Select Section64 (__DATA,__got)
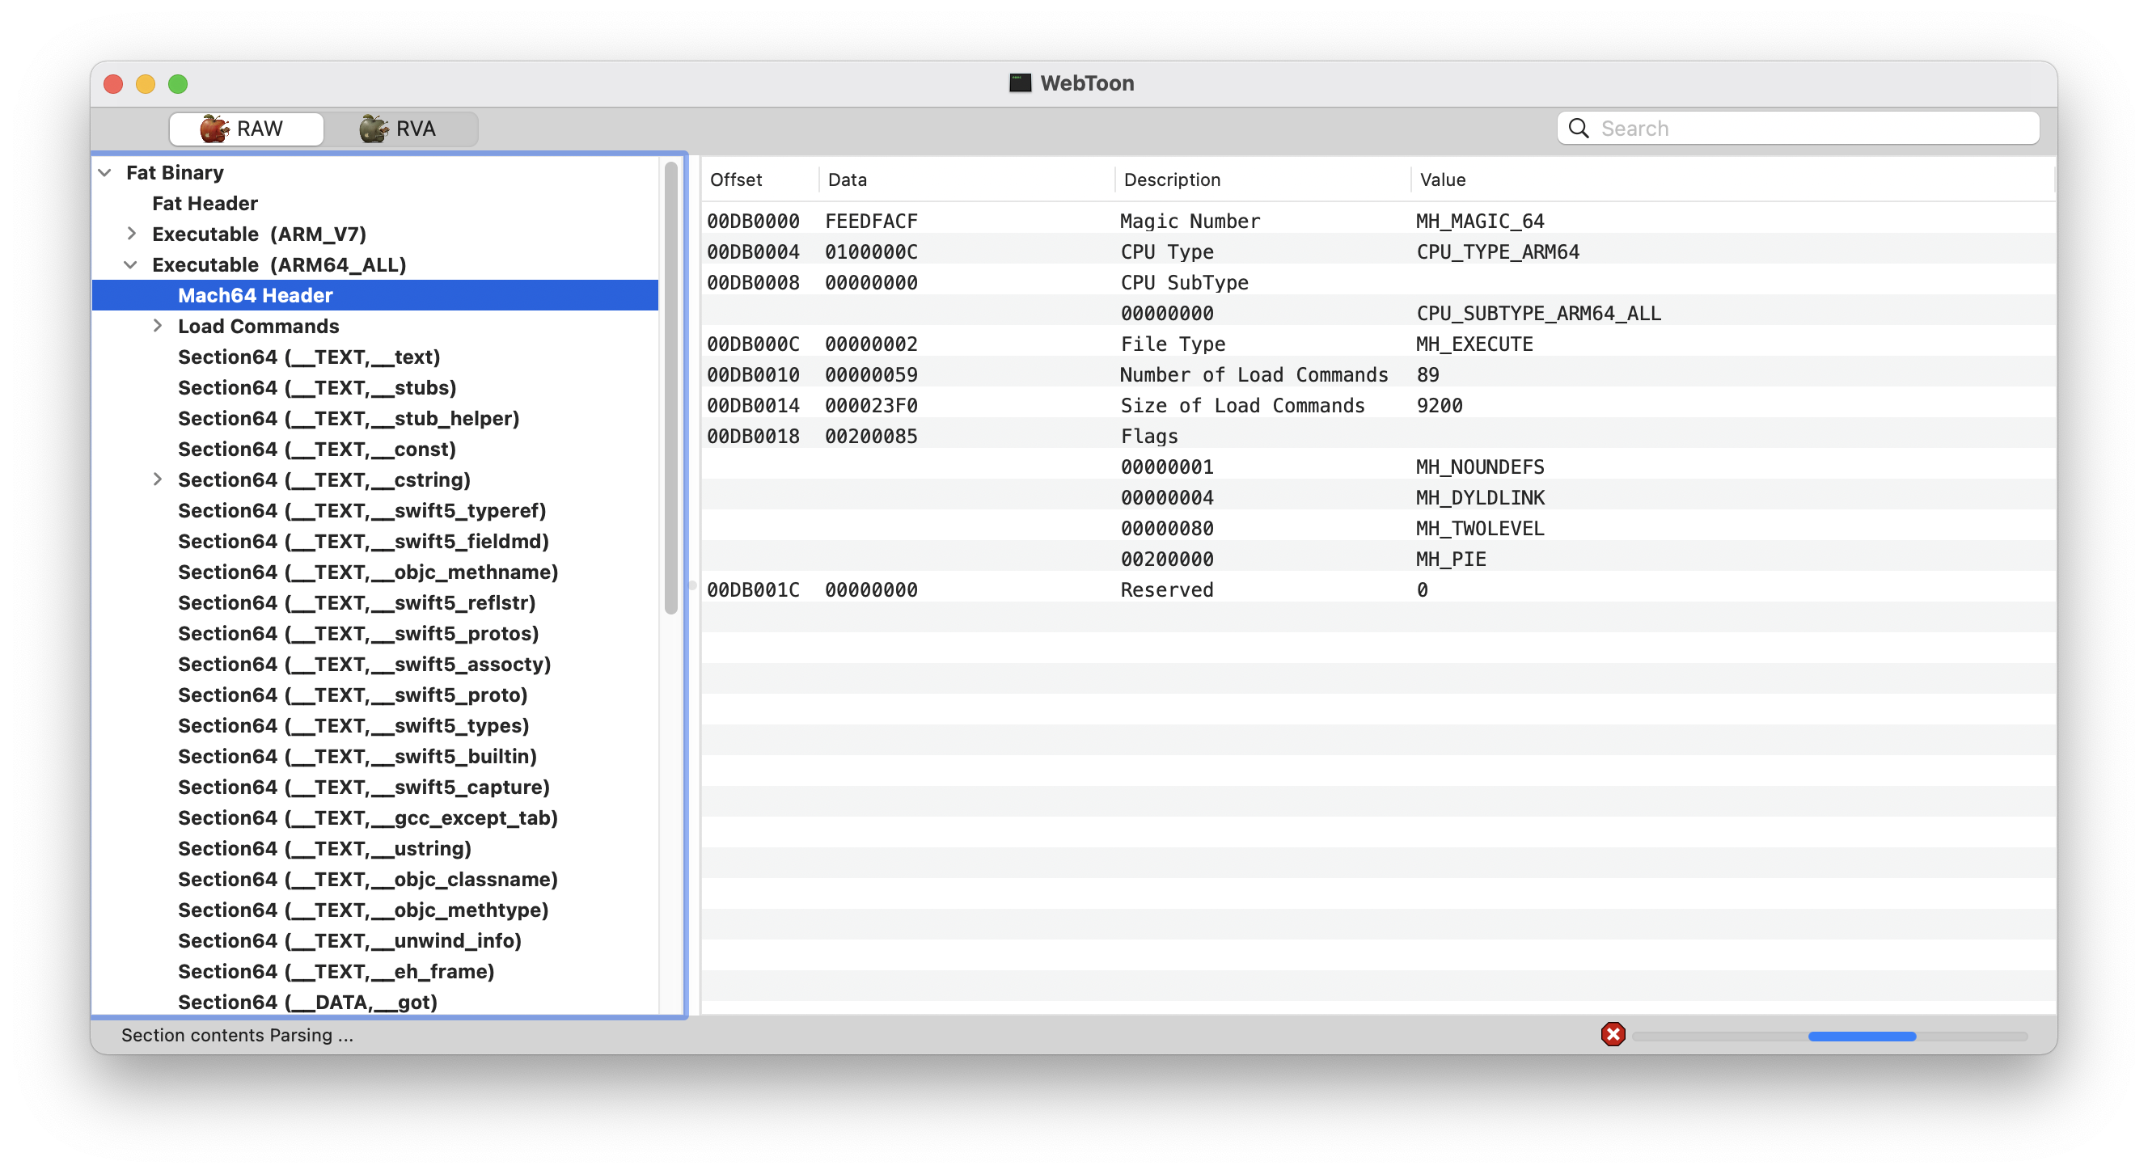 click(307, 1003)
